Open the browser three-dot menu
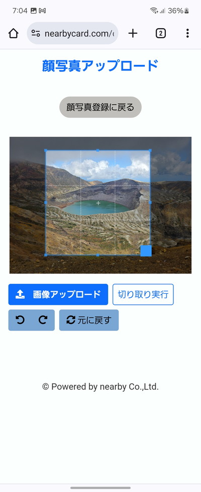Viewport: 201px width, 492px height. (187, 33)
